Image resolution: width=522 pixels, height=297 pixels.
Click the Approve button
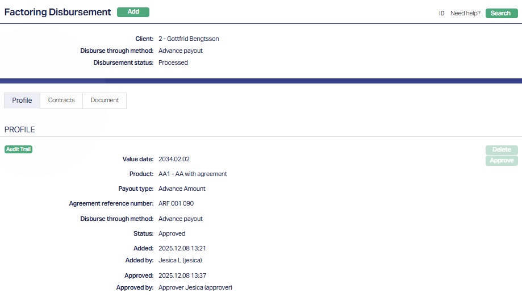502,161
